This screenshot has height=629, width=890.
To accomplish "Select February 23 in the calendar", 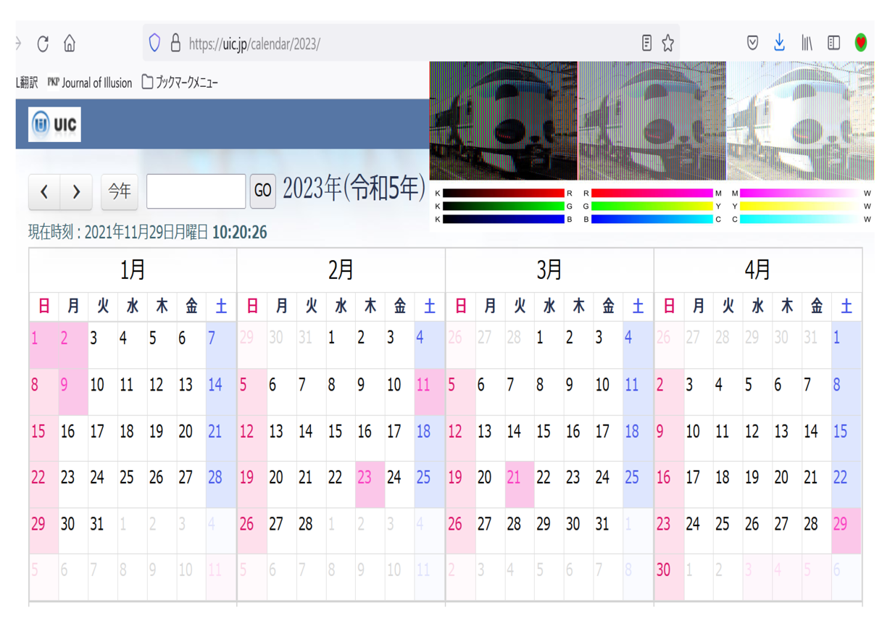I will click(x=370, y=478).
